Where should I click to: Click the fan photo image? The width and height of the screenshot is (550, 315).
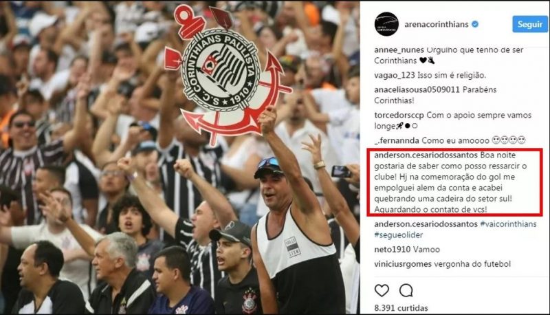click(179, 157)
